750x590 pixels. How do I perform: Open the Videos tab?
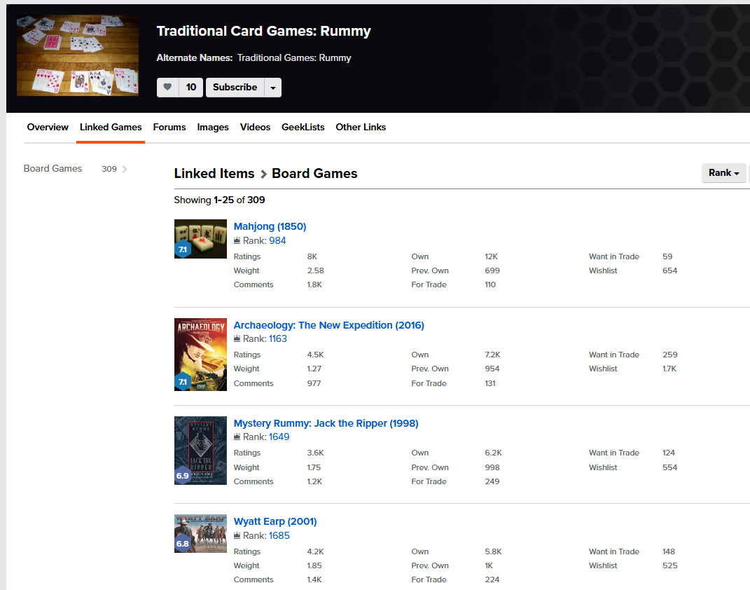[255, 128]
